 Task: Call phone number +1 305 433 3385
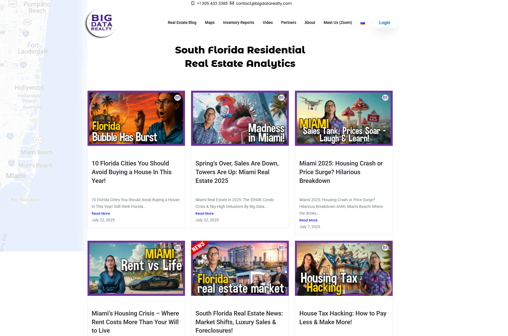point(212,3)
